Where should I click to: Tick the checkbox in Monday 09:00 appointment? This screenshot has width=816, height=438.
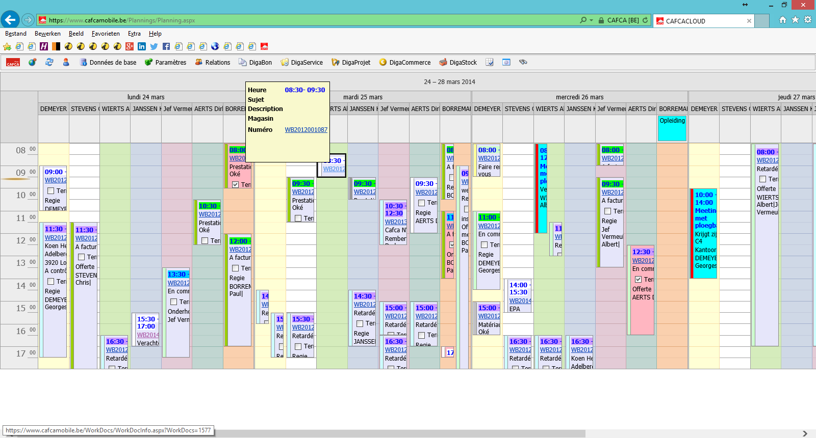[51, 190]
